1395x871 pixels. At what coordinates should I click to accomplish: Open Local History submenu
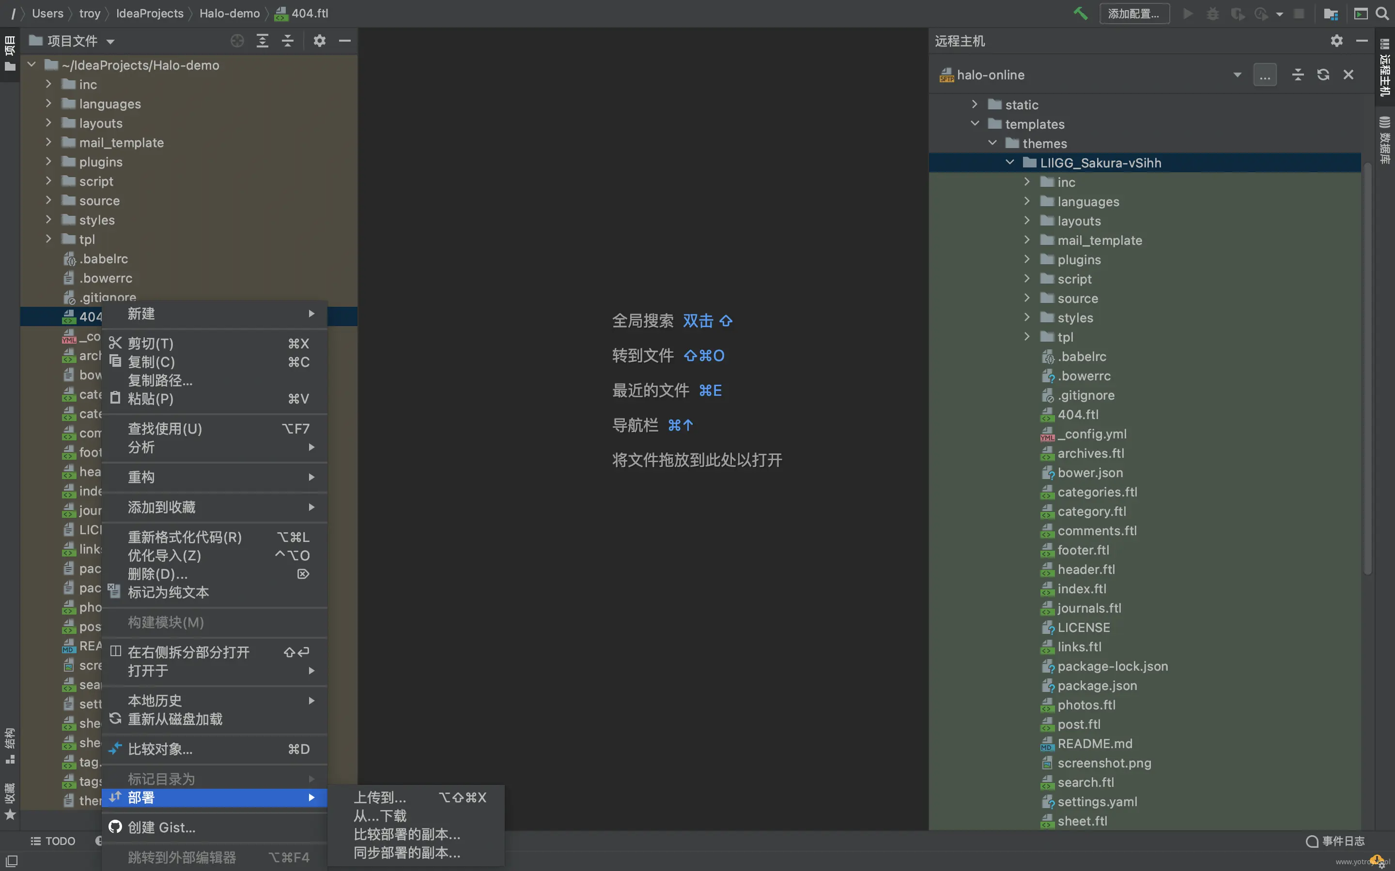(215, 701)
